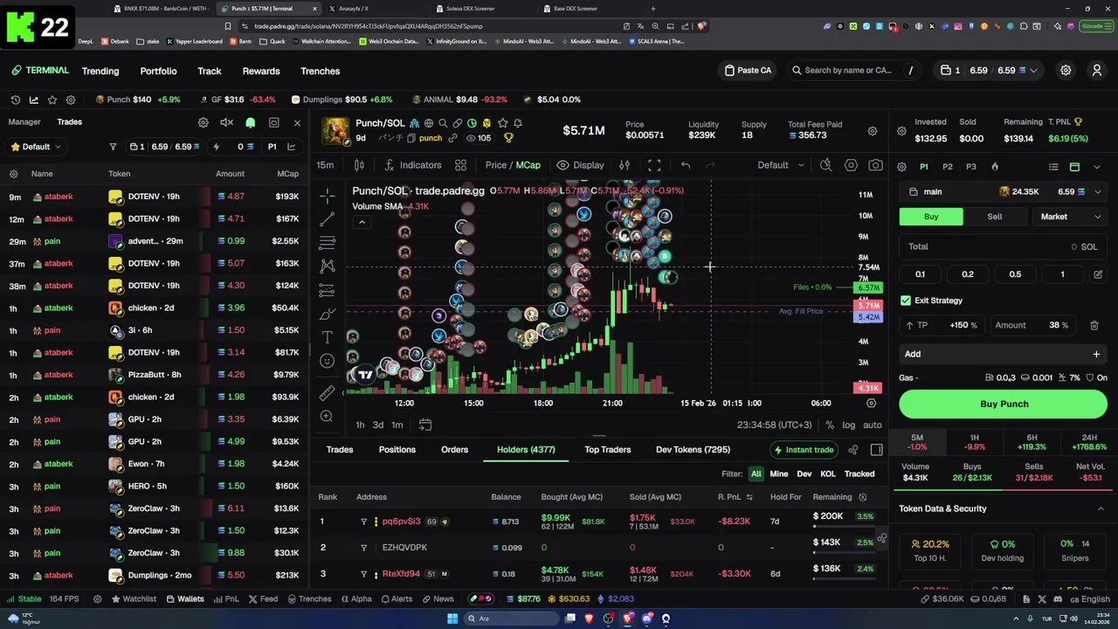Click the favorites star in ticker bar
1118x629 pixels.
pos(52,100)
